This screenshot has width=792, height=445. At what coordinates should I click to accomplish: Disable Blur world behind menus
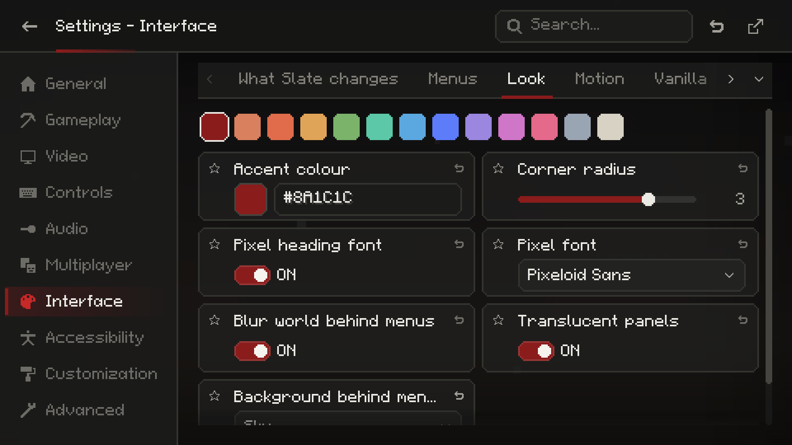pos(252,351)
